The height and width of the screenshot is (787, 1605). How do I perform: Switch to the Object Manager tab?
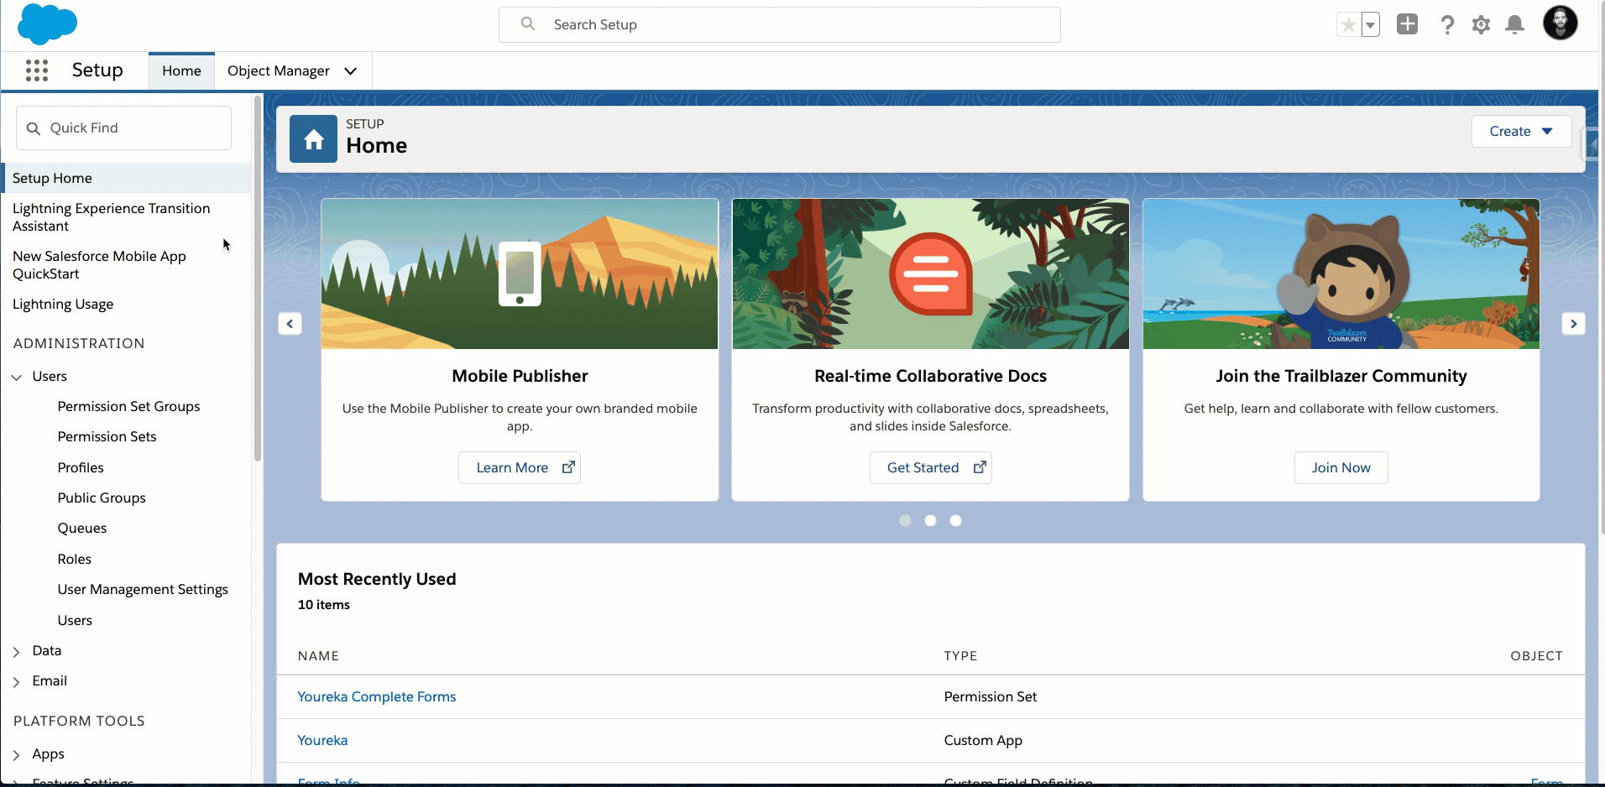tap(279, 71)
